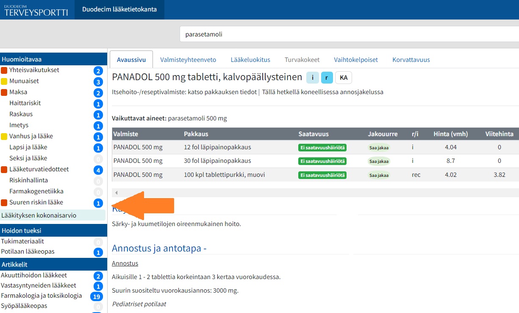Image resolution: width=519 pixels, height=313 pixels.
Task: Click the count badge 3 beside Munuaiset
Action: (98, 82)
